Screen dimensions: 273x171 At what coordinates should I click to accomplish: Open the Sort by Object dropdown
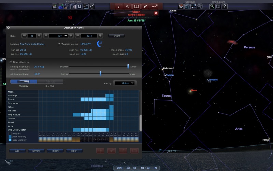[x=125, y=83]
